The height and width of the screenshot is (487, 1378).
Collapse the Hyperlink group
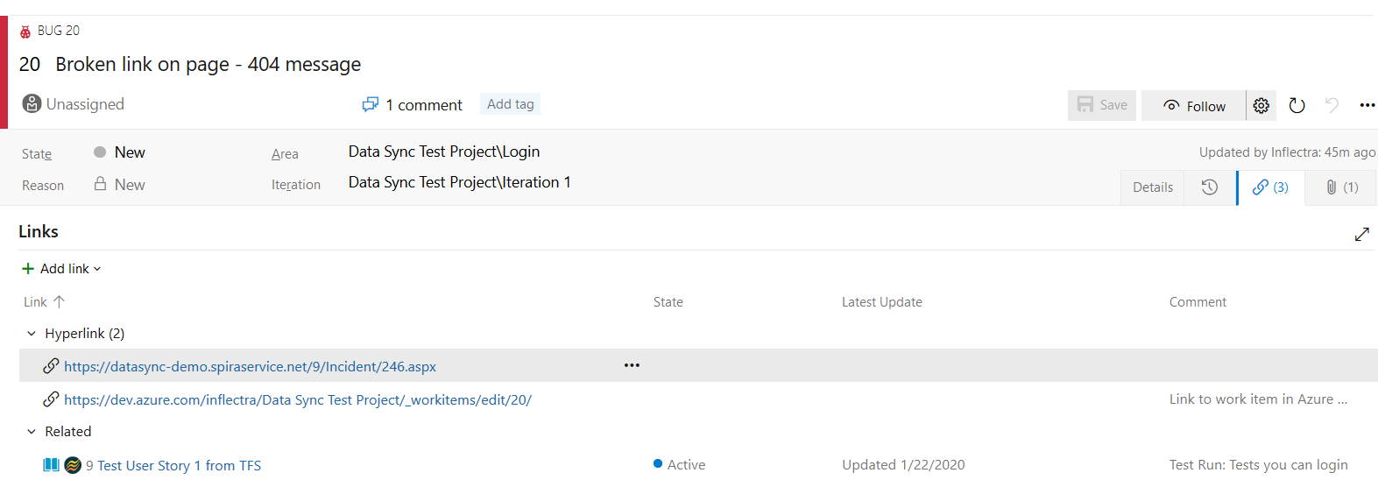[x=32, y=334]
